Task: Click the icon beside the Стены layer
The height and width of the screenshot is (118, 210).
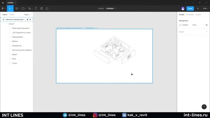Action: click(x=10, y=63)
